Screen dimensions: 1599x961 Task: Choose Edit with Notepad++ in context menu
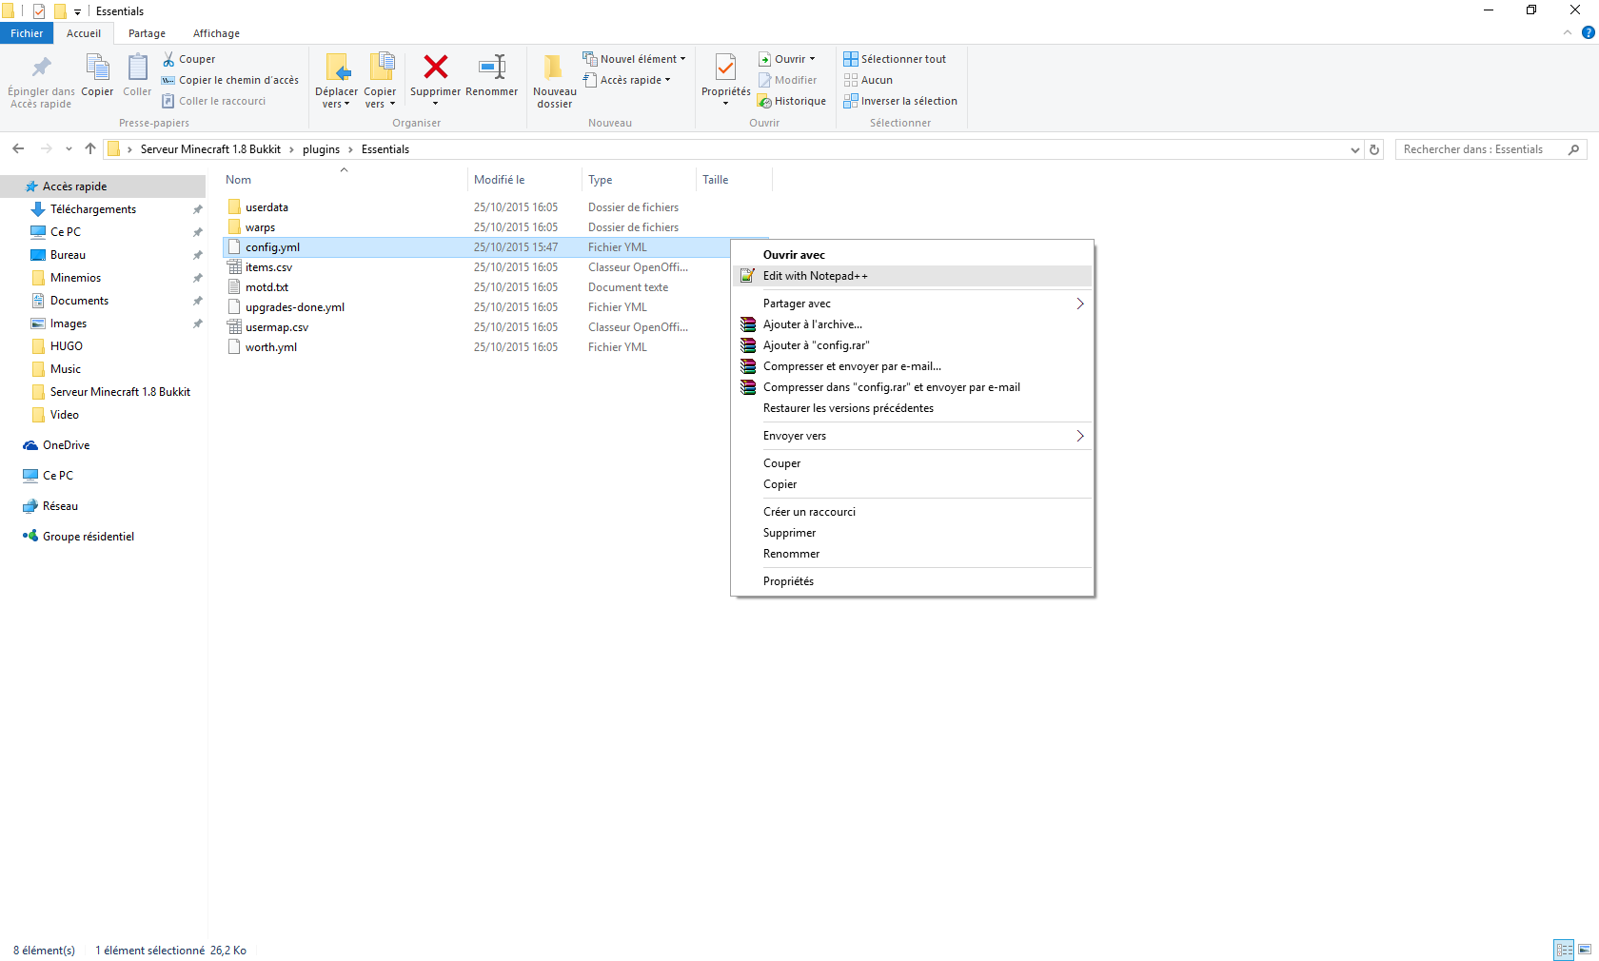[912, 276]
